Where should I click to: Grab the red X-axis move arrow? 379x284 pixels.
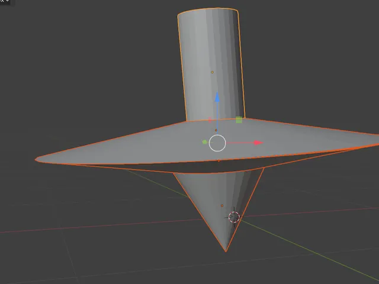click(258, 143)
